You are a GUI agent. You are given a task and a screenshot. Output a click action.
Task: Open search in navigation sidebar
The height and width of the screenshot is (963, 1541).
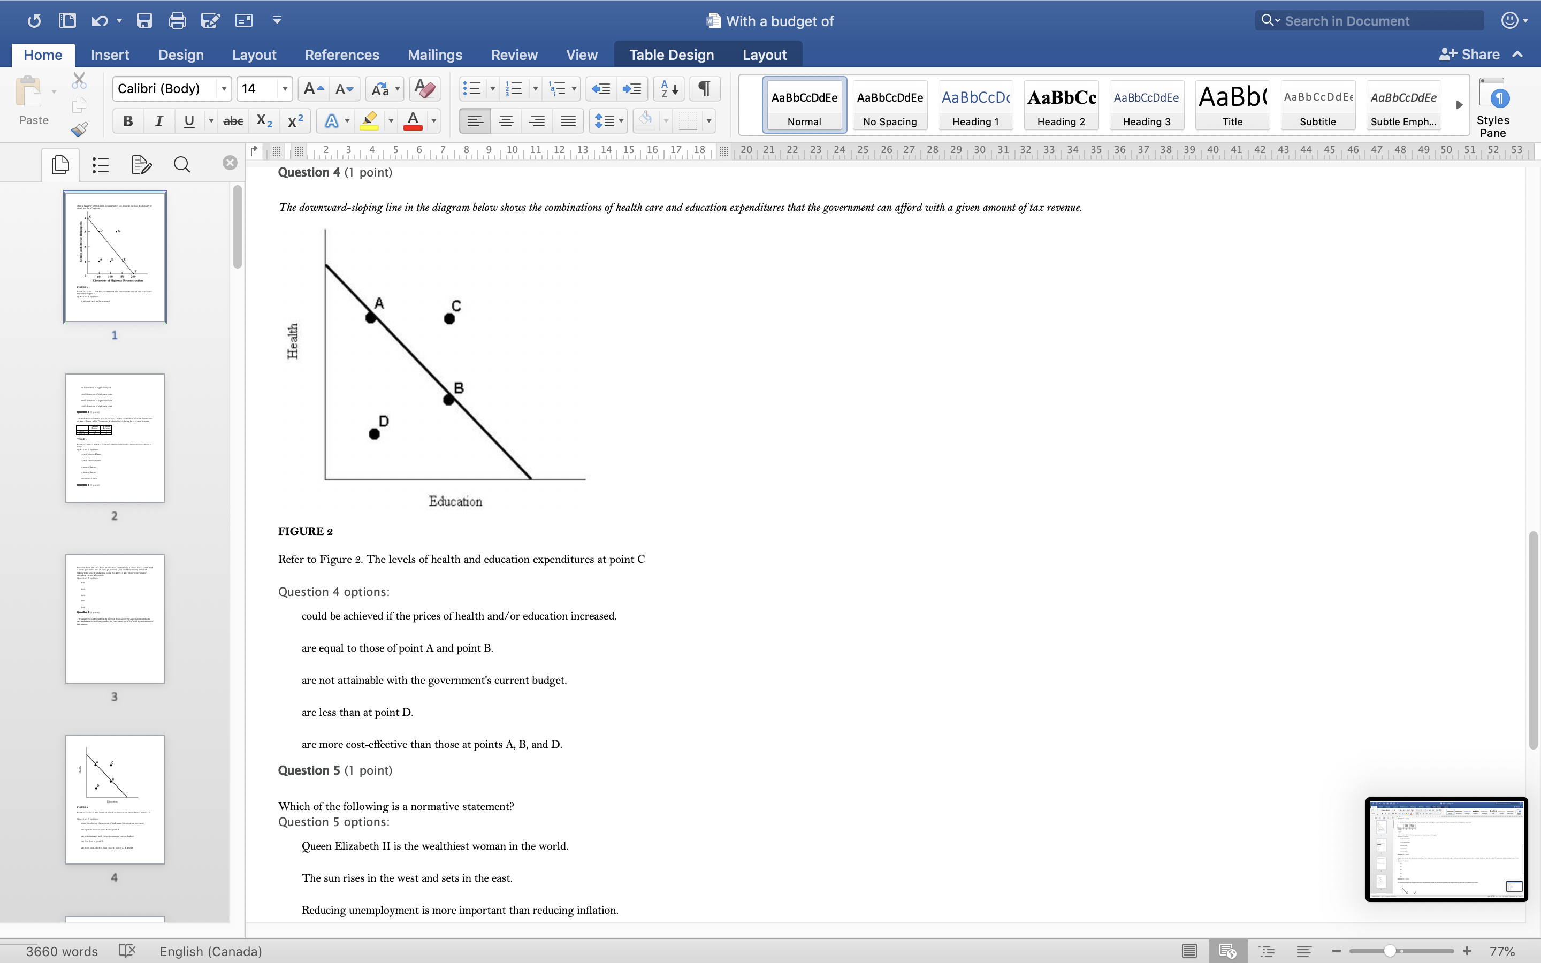[x=181, y=165]
